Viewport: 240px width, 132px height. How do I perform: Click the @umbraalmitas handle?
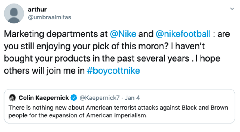click(49, 17)
